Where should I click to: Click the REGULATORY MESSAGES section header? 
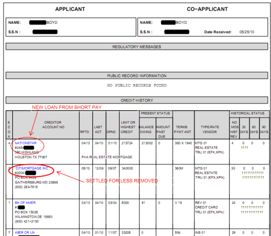point(136,47)
